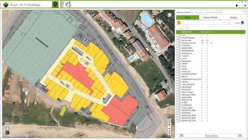Check the HACKERS AHEAD network checkbox

tap(178, 74)
